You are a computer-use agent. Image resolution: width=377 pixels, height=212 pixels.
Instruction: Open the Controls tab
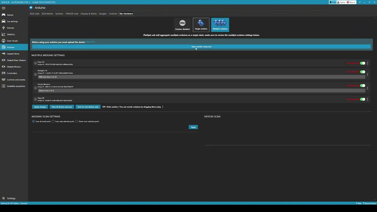click(113, 14)
